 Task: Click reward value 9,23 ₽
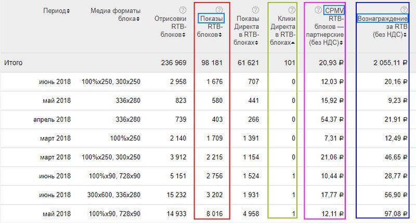tap(398, 101)
